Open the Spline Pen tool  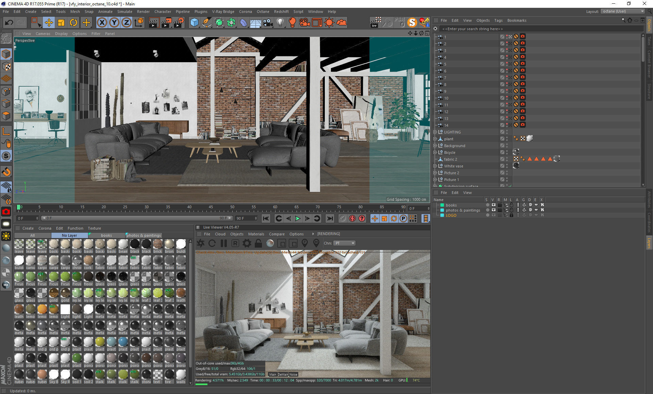pos(206,23)
